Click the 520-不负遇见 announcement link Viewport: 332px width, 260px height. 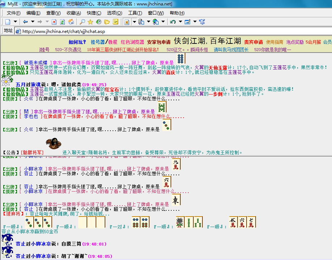coord(68,50)
